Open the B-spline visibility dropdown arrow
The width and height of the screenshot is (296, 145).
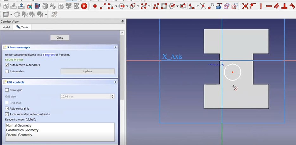coord(11,15)
